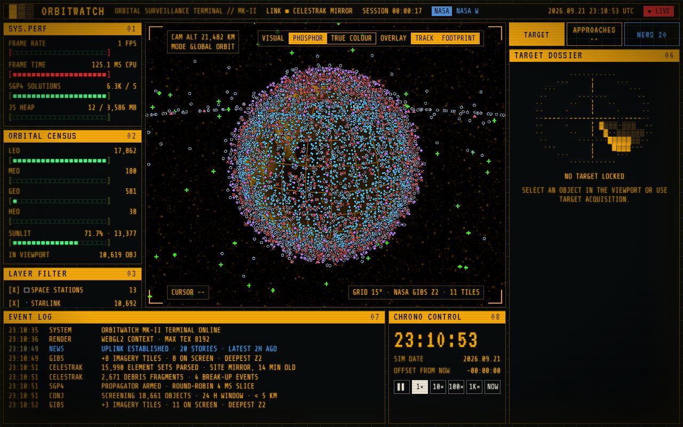This screenshot has height=427, width=683.
Task: Click the SESSION 00:00:17 timer
Action: coord(392,11)
